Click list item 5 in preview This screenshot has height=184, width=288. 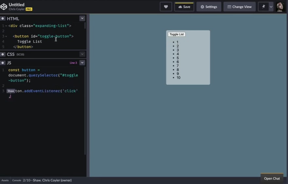[x=178, y=58]
